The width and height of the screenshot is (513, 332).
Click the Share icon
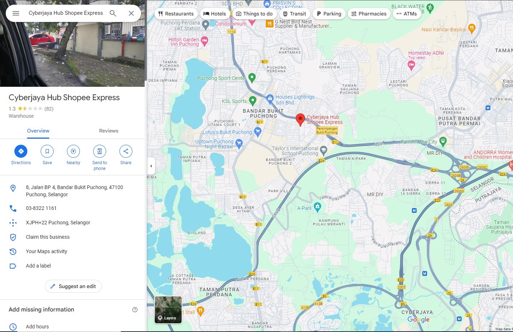tap(126, 151)
